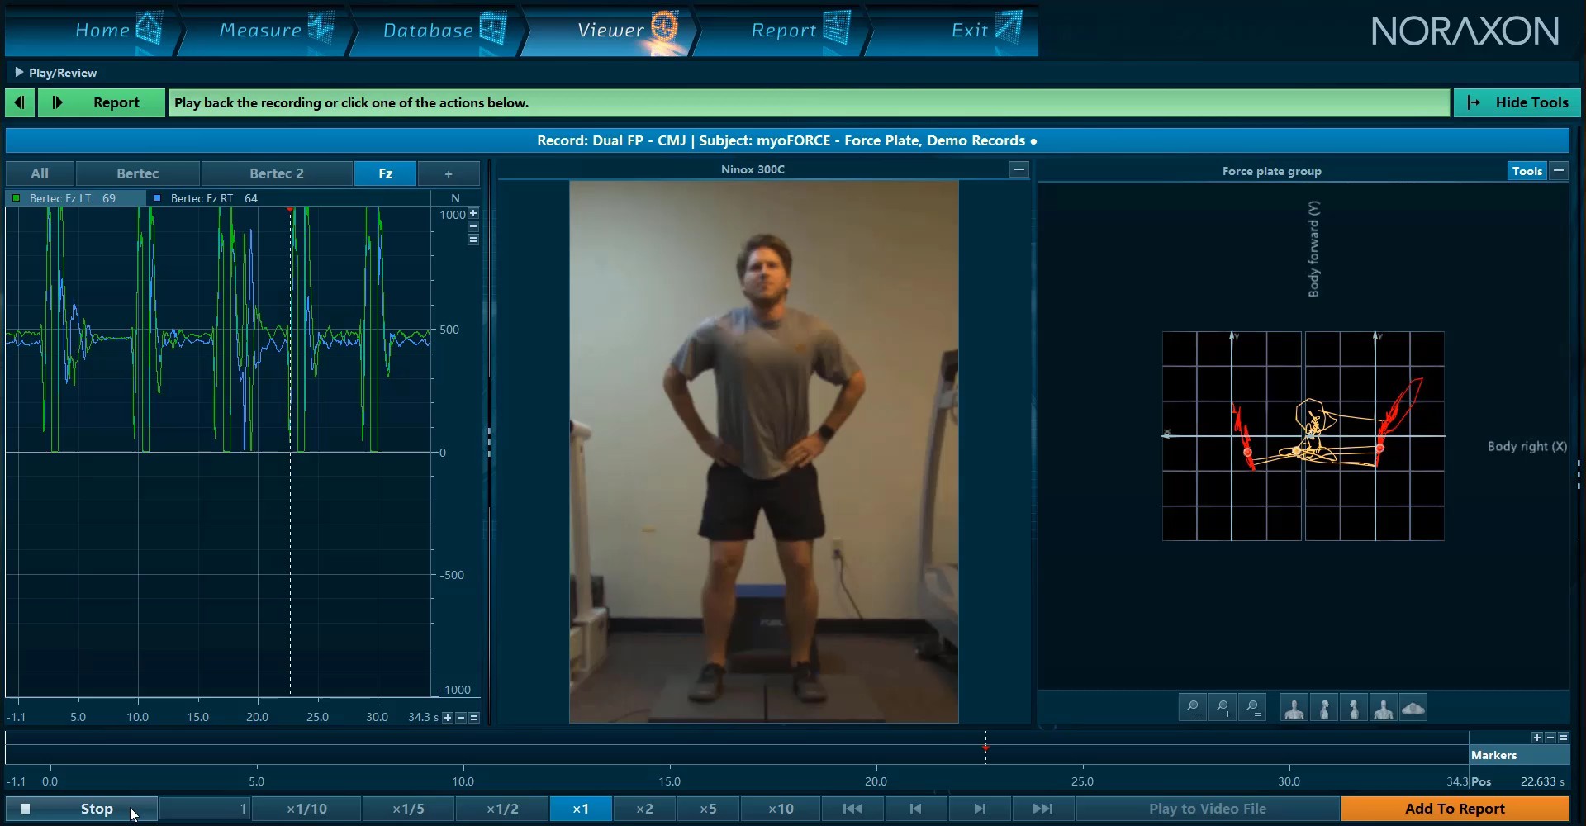
Task: Click the Hide Tools button
Action: click(1517, 102)
